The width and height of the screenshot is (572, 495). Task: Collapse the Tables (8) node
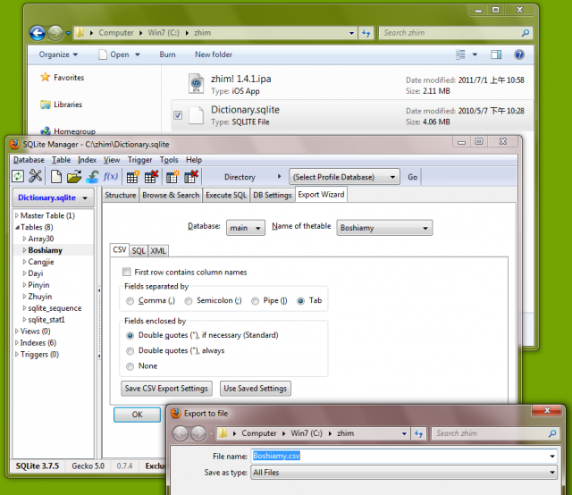point(17,227)
